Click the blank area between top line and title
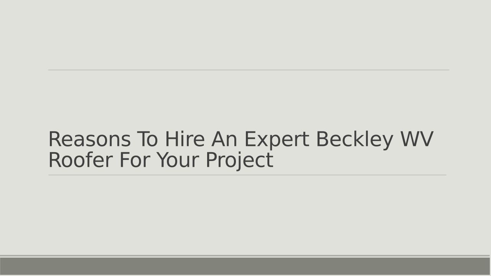Screen dimensions: 491x276 [245, 100]
